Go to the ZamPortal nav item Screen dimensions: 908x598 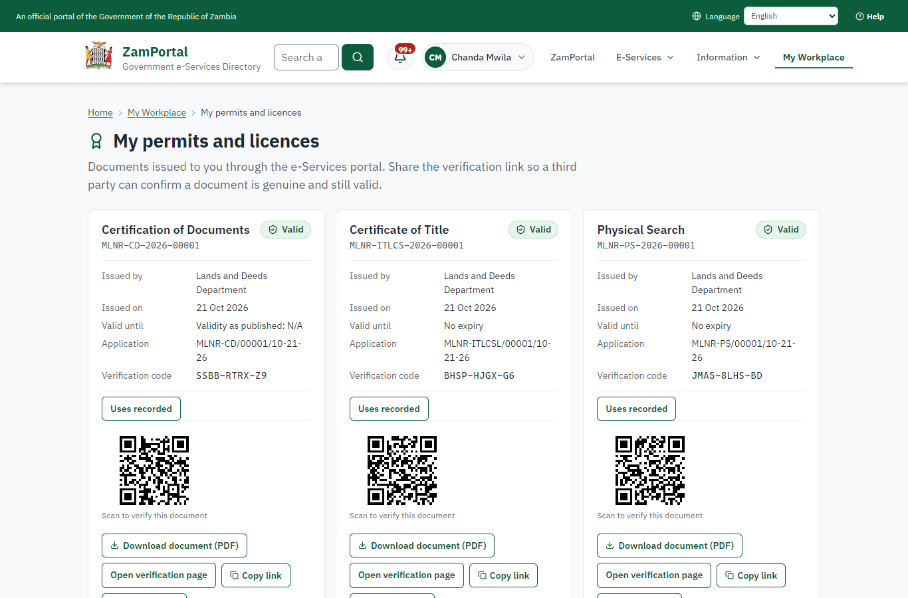572,57
